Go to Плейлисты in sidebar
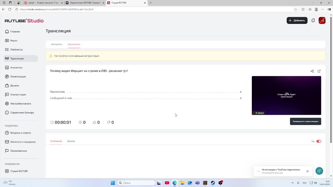 (x=16, y=50)
